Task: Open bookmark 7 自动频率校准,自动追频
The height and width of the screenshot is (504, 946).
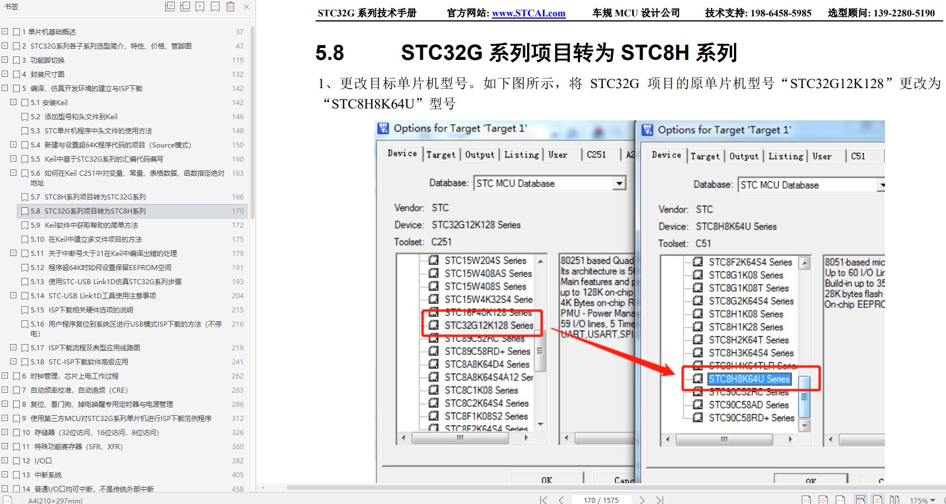Action: click(75, 390)
